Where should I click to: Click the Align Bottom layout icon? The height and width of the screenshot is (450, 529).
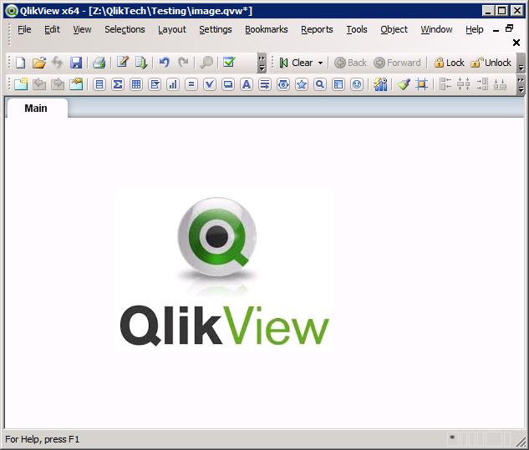[x=501, y=84]
